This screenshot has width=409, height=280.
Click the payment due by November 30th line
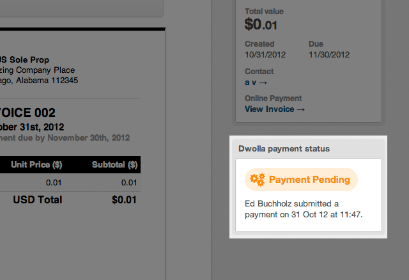[x=65, y=137]
